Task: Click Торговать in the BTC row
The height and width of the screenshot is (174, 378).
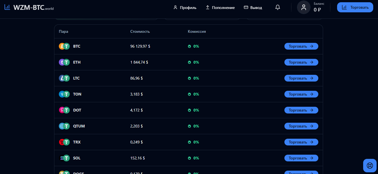Action: tap(301, 46)
